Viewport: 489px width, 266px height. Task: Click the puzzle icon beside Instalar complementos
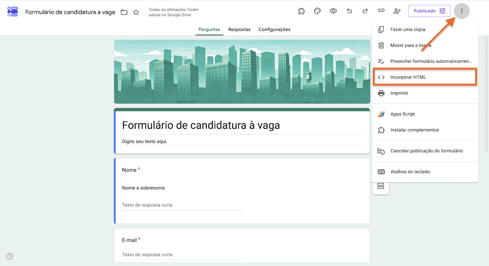coord(381,130)
